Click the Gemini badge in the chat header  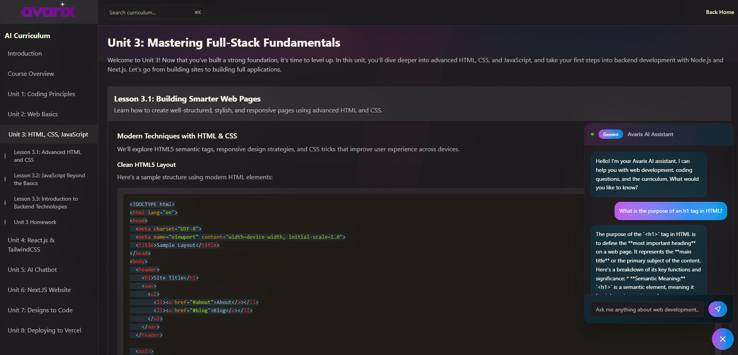point(610,134)
